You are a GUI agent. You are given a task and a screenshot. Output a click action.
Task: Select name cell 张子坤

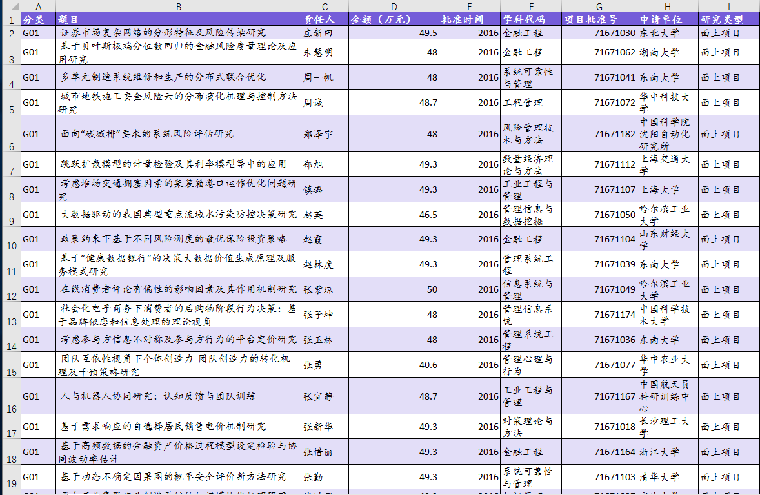325,315
